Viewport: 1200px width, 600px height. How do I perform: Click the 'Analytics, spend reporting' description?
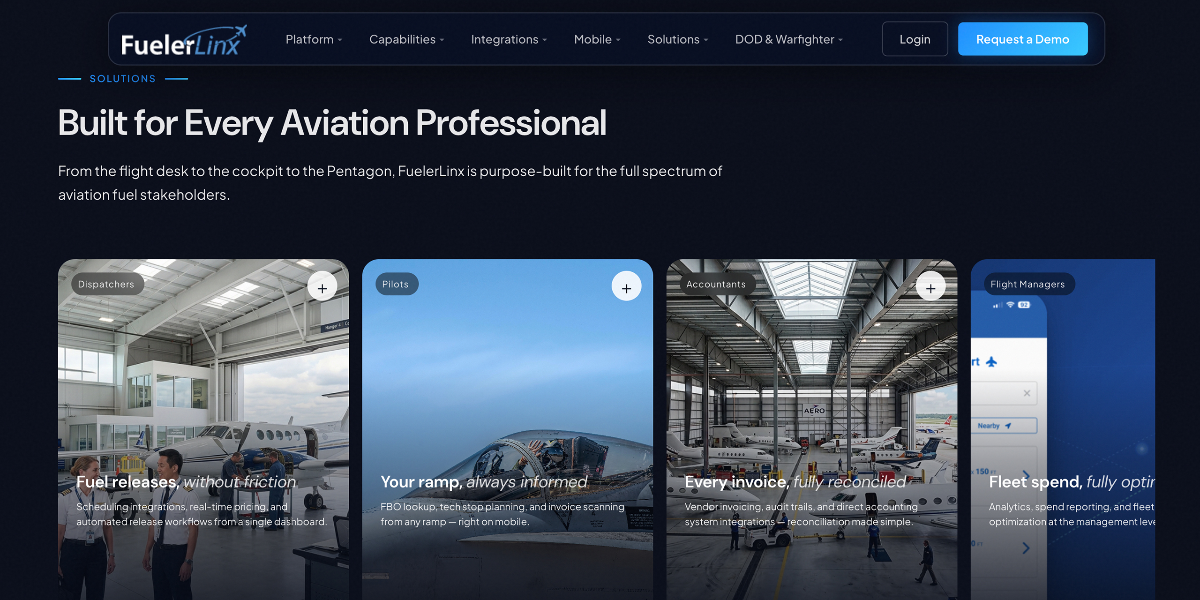point(1072,514)
